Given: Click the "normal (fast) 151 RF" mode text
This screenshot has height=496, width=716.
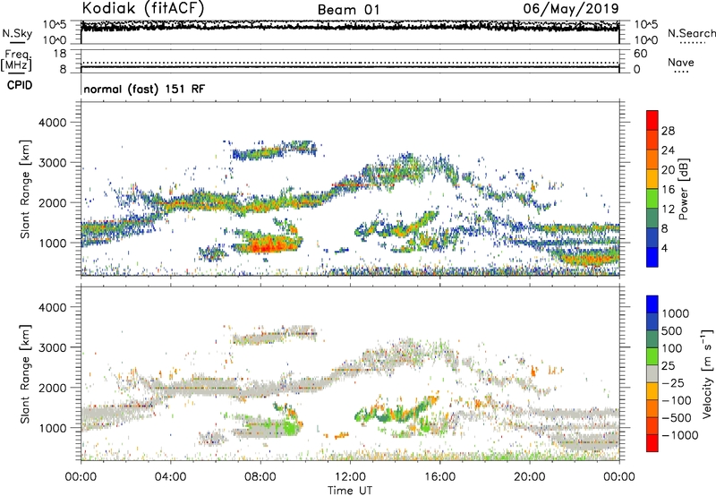Looking at the screenshot, I should coord(144,89).
